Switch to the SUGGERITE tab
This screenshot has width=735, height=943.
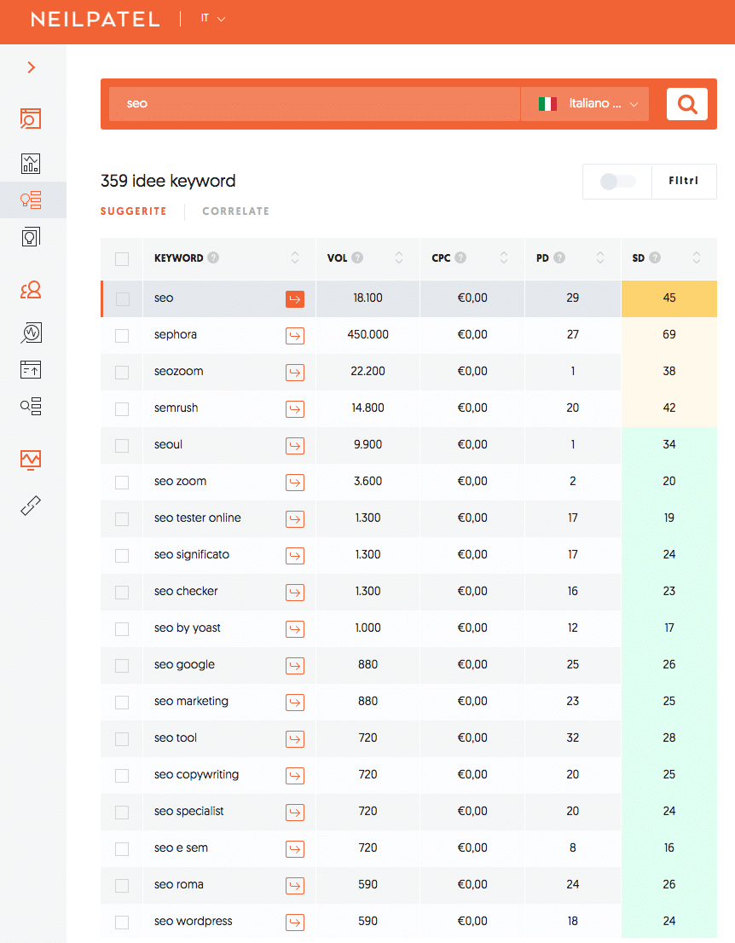coord(134,211)
